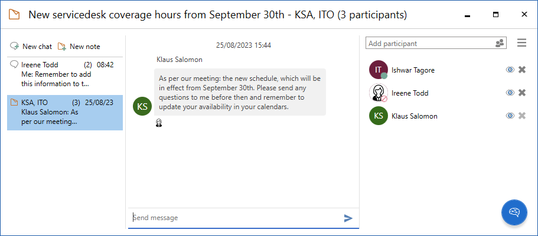Send the message with arrow icon
Screen dimensions: 538x236
(x=348, y=218)
